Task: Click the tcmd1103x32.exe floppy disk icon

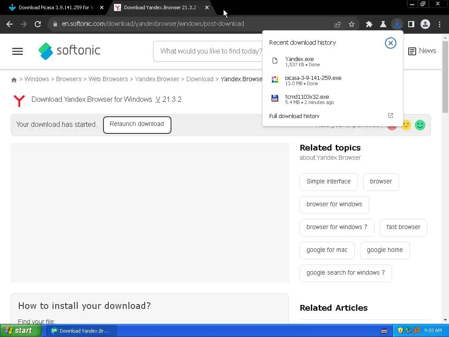Action: coord(275,98)
